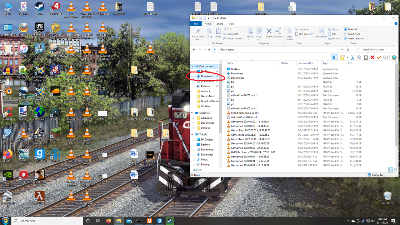
Task: Open the File menu
Action: (x=196, y=23)
